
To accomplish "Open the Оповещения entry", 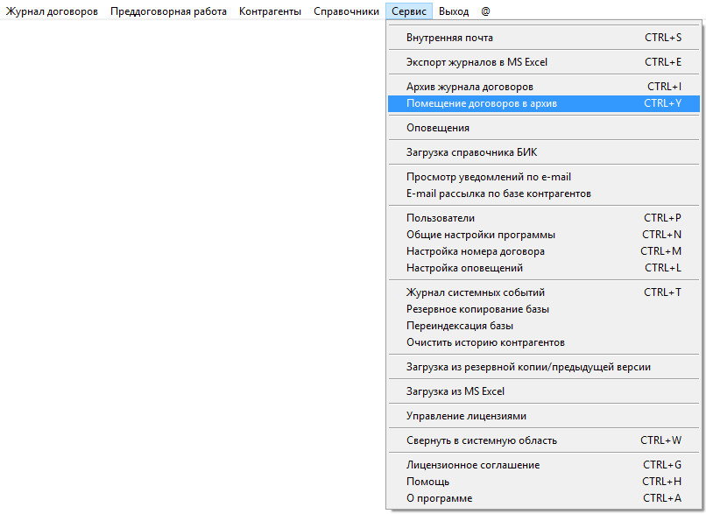I will coord(438,128).
